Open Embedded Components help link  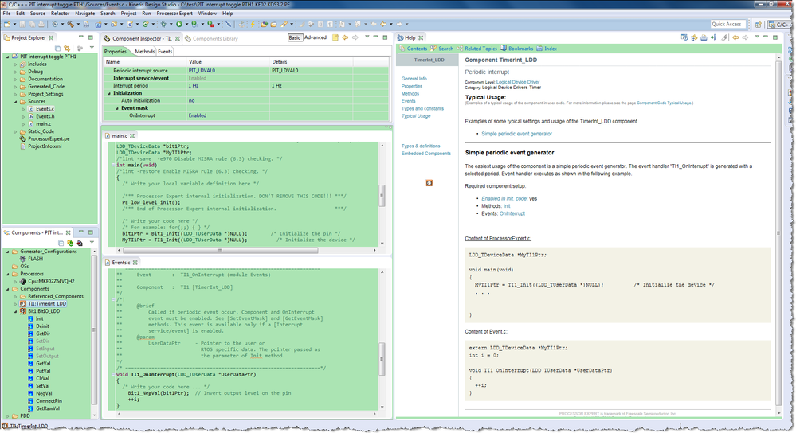(x=426, y=154)
